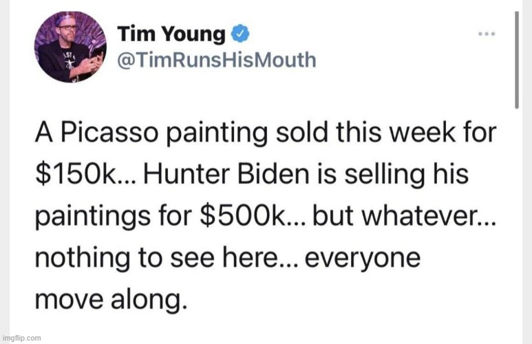The image size is (532, 344).
Task: Open the three-dot more options menu
Action: coord(486,33)
